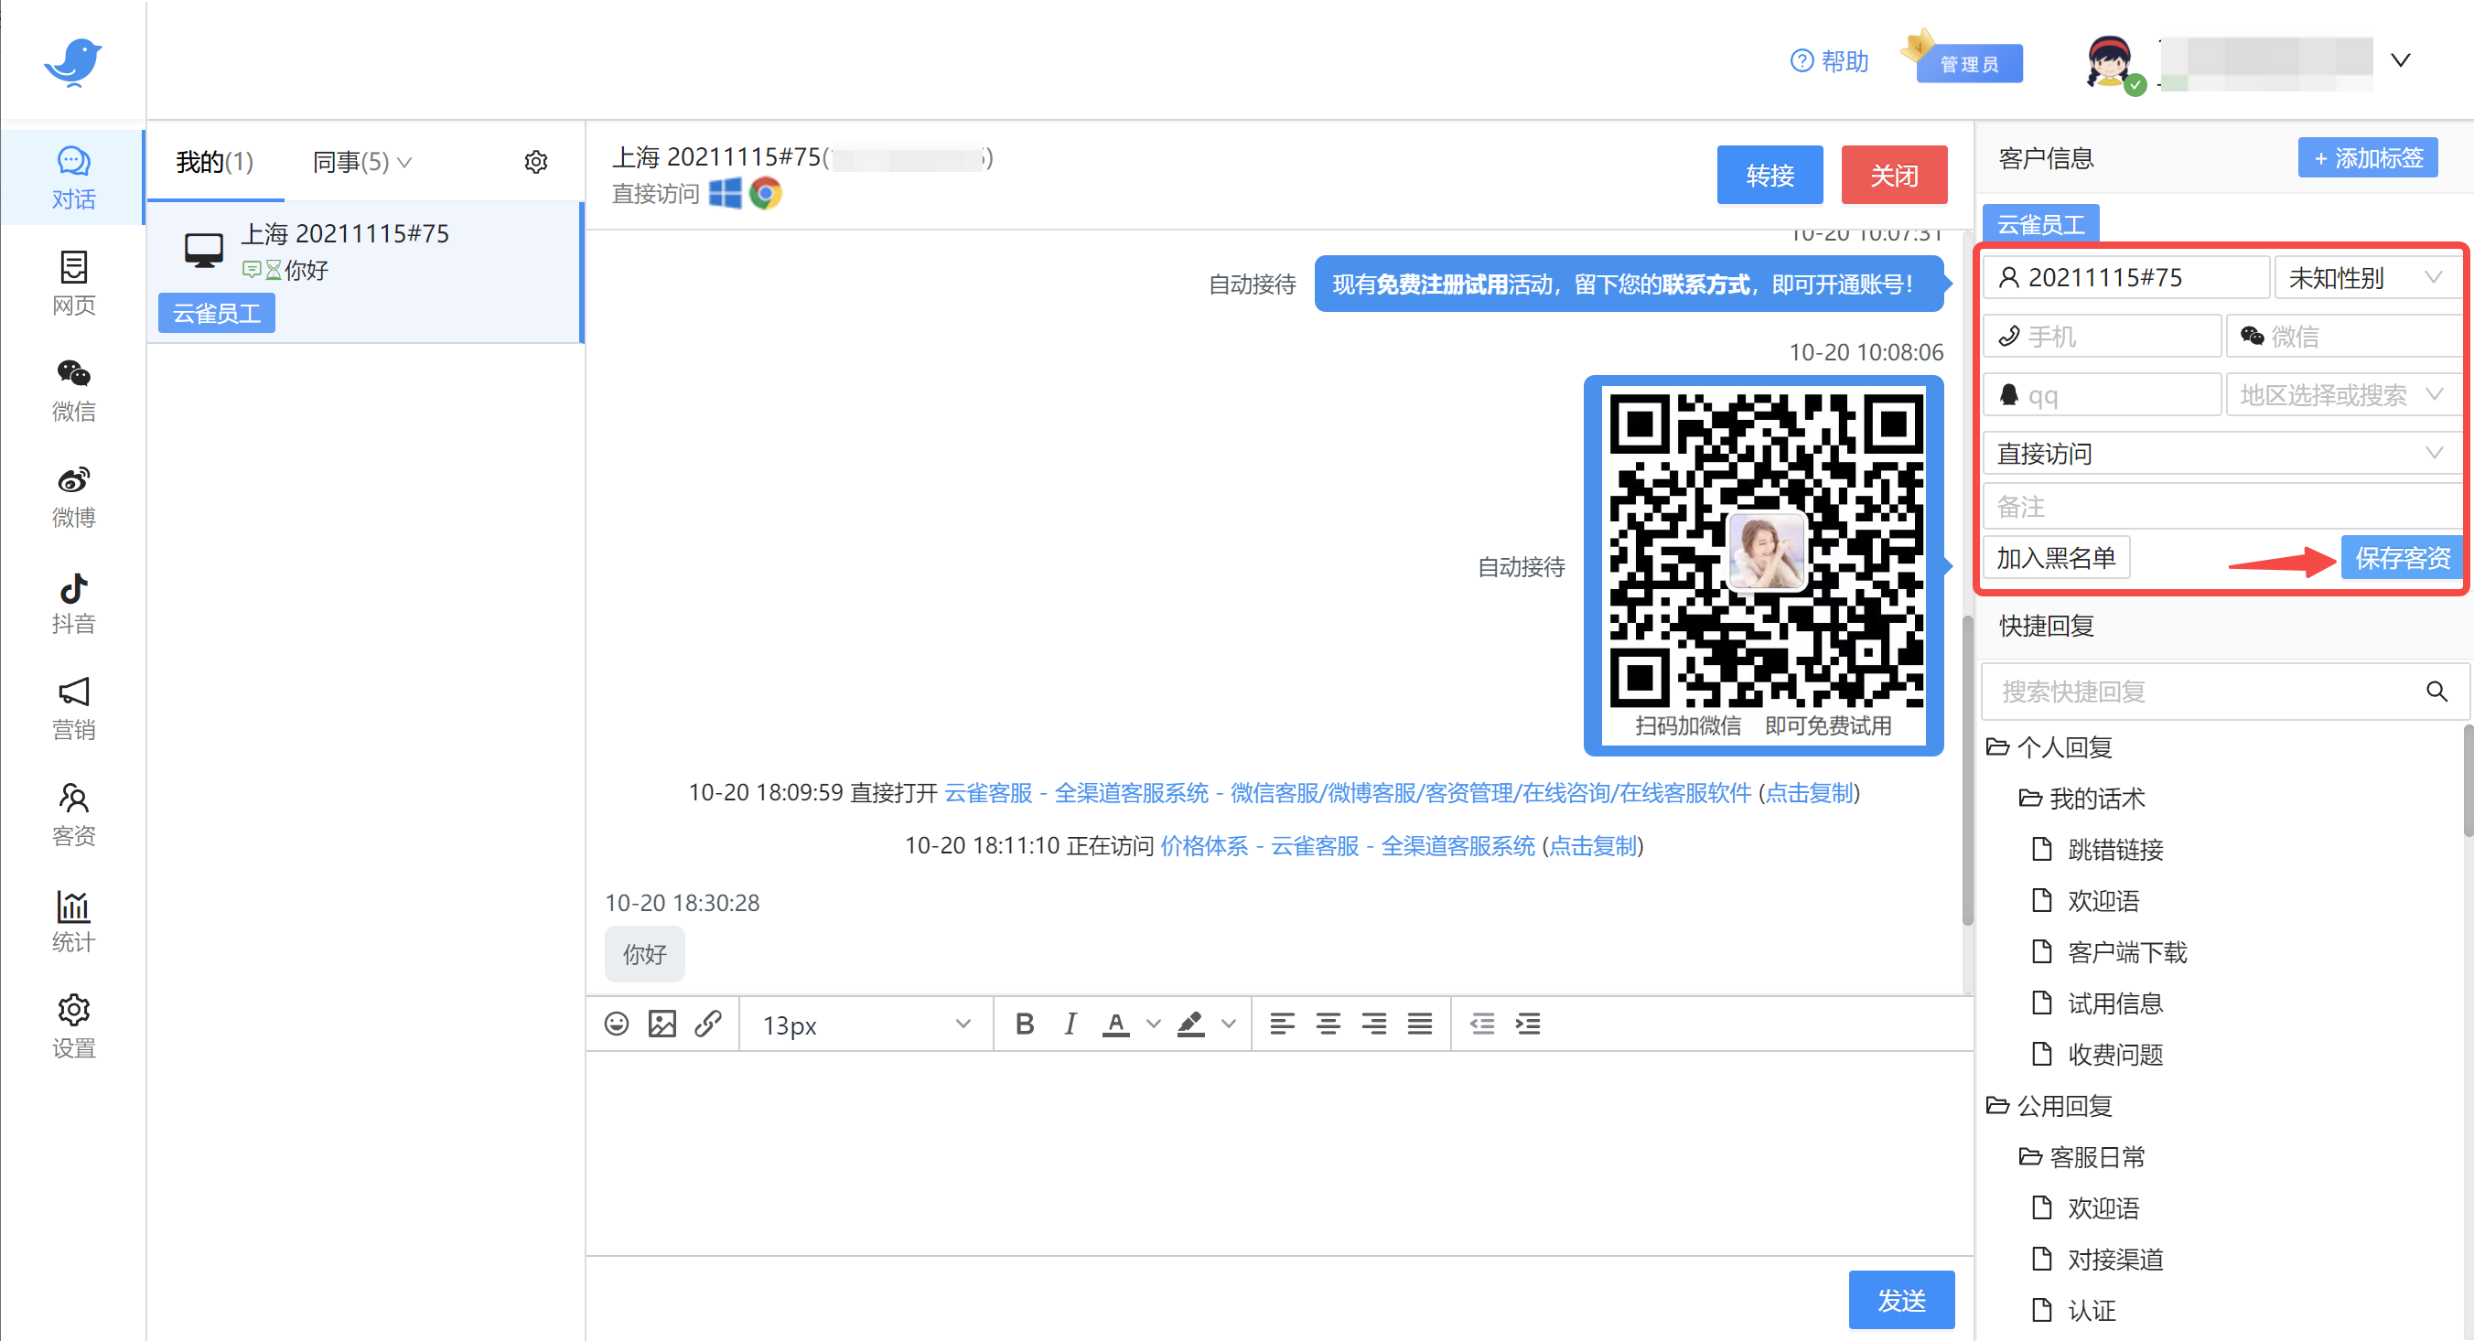
Task: Insert an emoji into the reply
Action: tap(616, 1025)
